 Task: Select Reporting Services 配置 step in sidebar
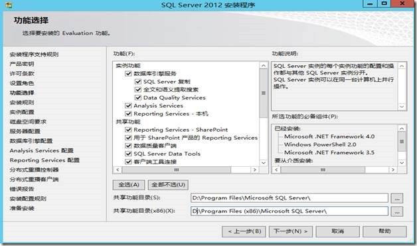44,160
